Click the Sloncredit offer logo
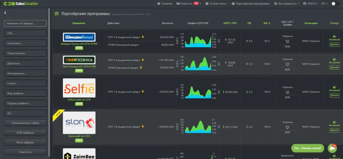 pyautogui.click(x=79, y=123)
